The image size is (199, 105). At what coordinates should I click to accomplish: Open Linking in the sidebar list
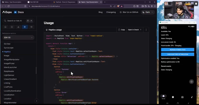(7, 83)
